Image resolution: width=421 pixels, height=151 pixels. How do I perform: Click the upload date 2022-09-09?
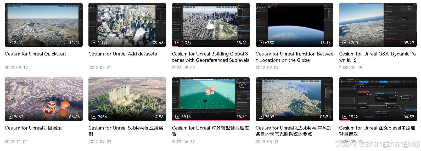click(267, 68)
